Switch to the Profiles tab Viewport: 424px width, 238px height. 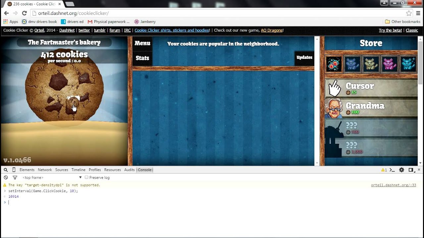(x=95, y=170)
